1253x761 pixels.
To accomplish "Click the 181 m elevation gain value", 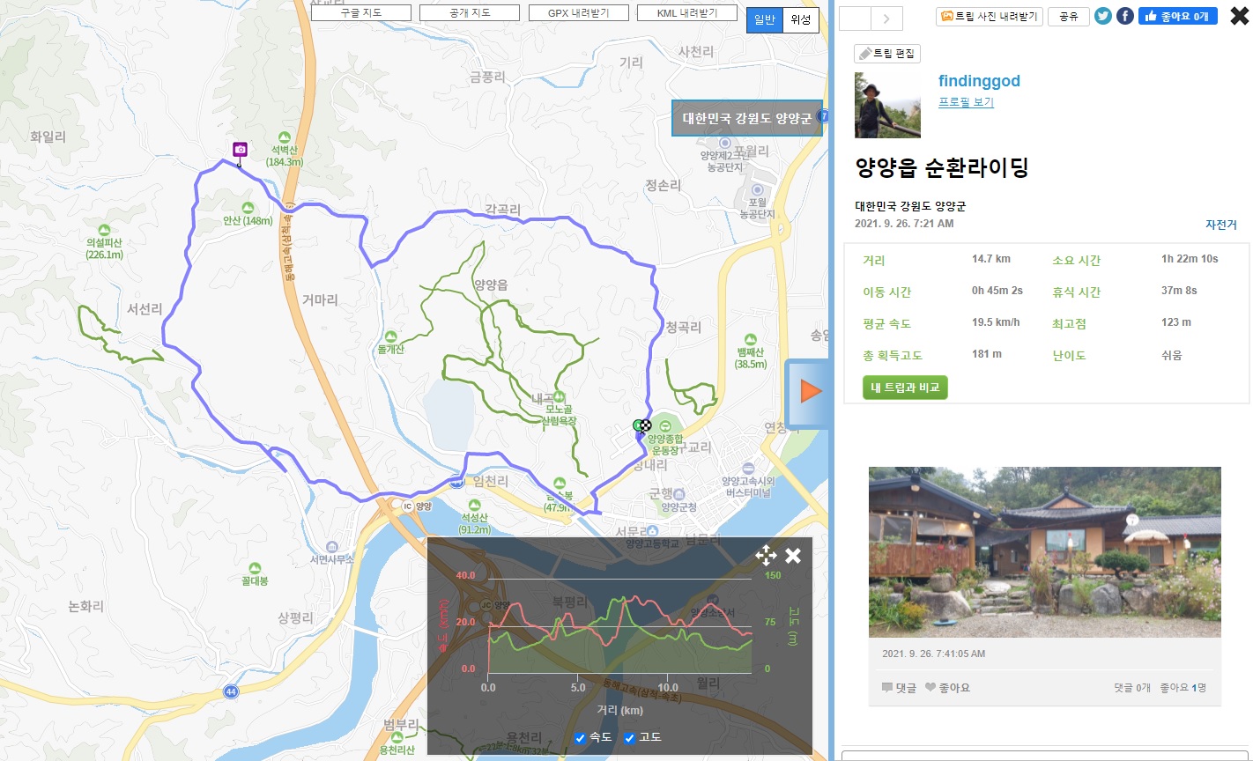I will (x=987, y=354).
